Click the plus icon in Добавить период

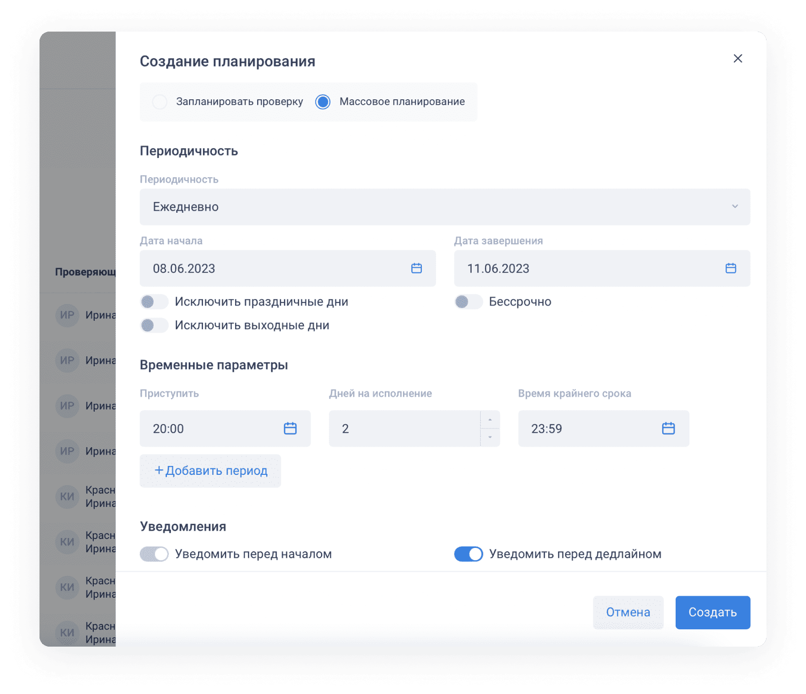pyautogui.click(x=159, y=470)
